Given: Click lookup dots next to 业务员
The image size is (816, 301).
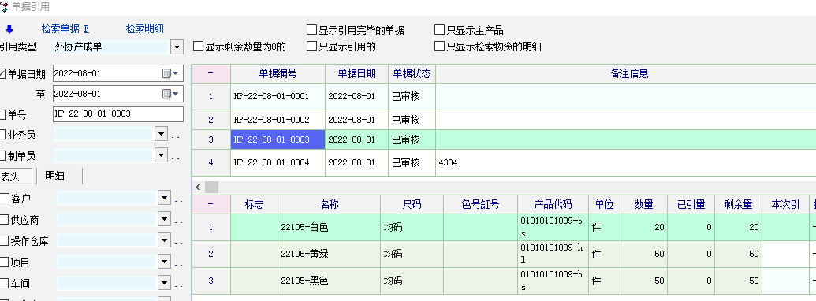Looking at the screenshot, I should [175, 137].
